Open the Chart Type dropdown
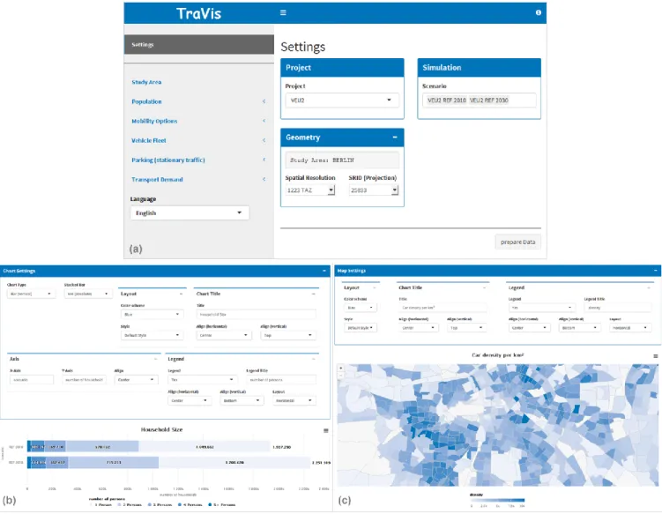Screen dimensions: 662x514 (x=31, y=294)
